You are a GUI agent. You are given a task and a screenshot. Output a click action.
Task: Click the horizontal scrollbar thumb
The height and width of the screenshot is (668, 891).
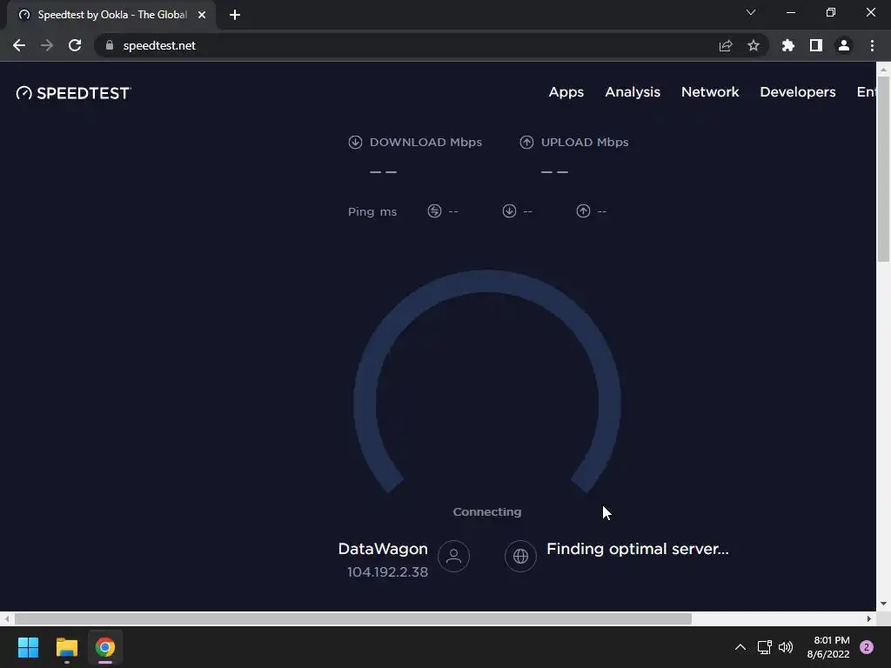353,618
